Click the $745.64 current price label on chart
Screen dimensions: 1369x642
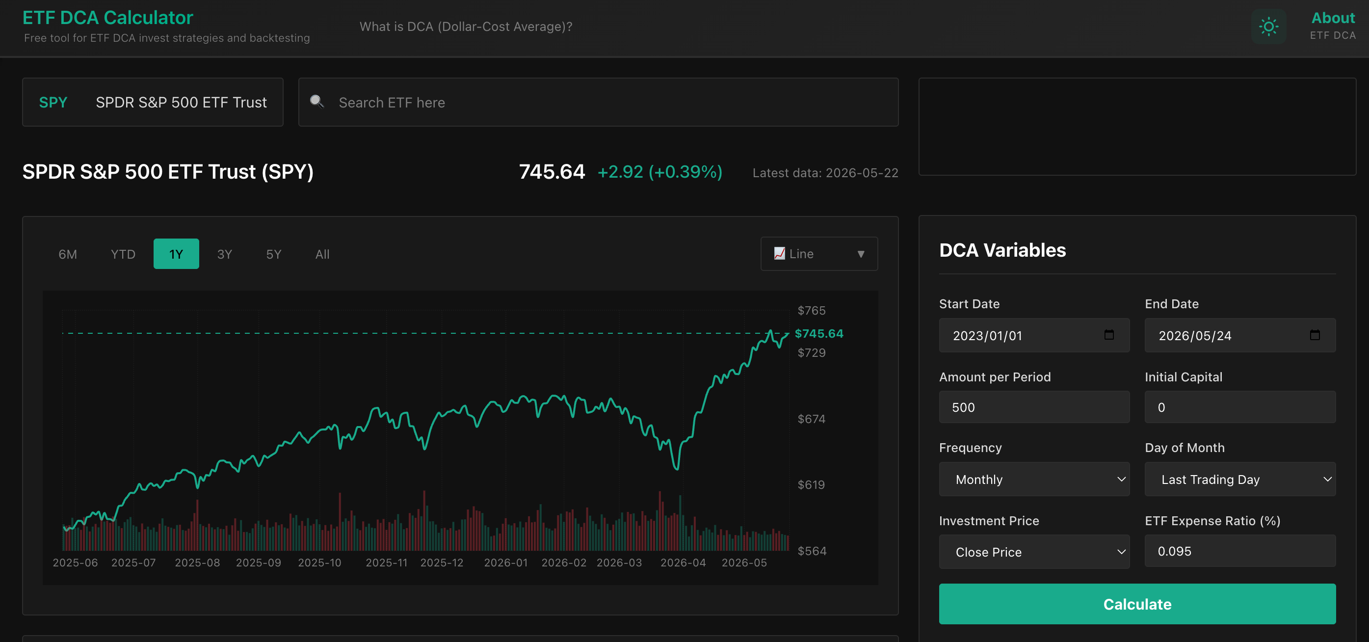tap(818, 333)
